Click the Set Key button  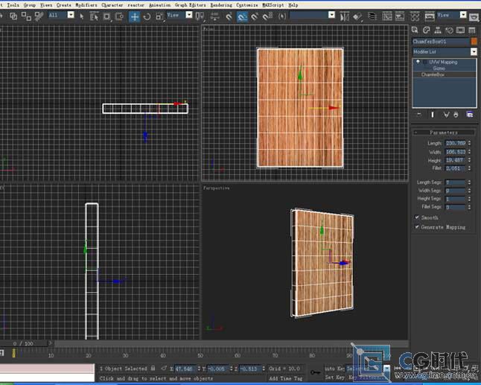(x=334, y=378)
